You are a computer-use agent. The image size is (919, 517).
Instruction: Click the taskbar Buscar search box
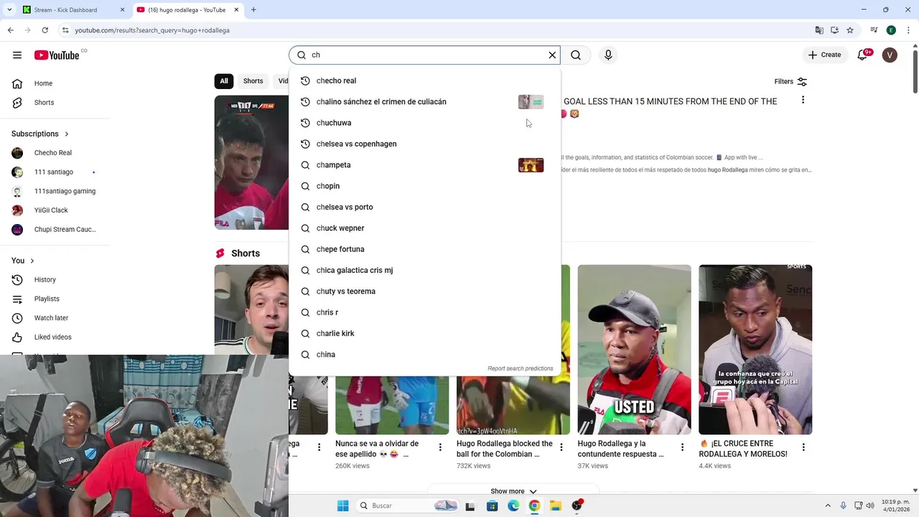click(407, 506)
